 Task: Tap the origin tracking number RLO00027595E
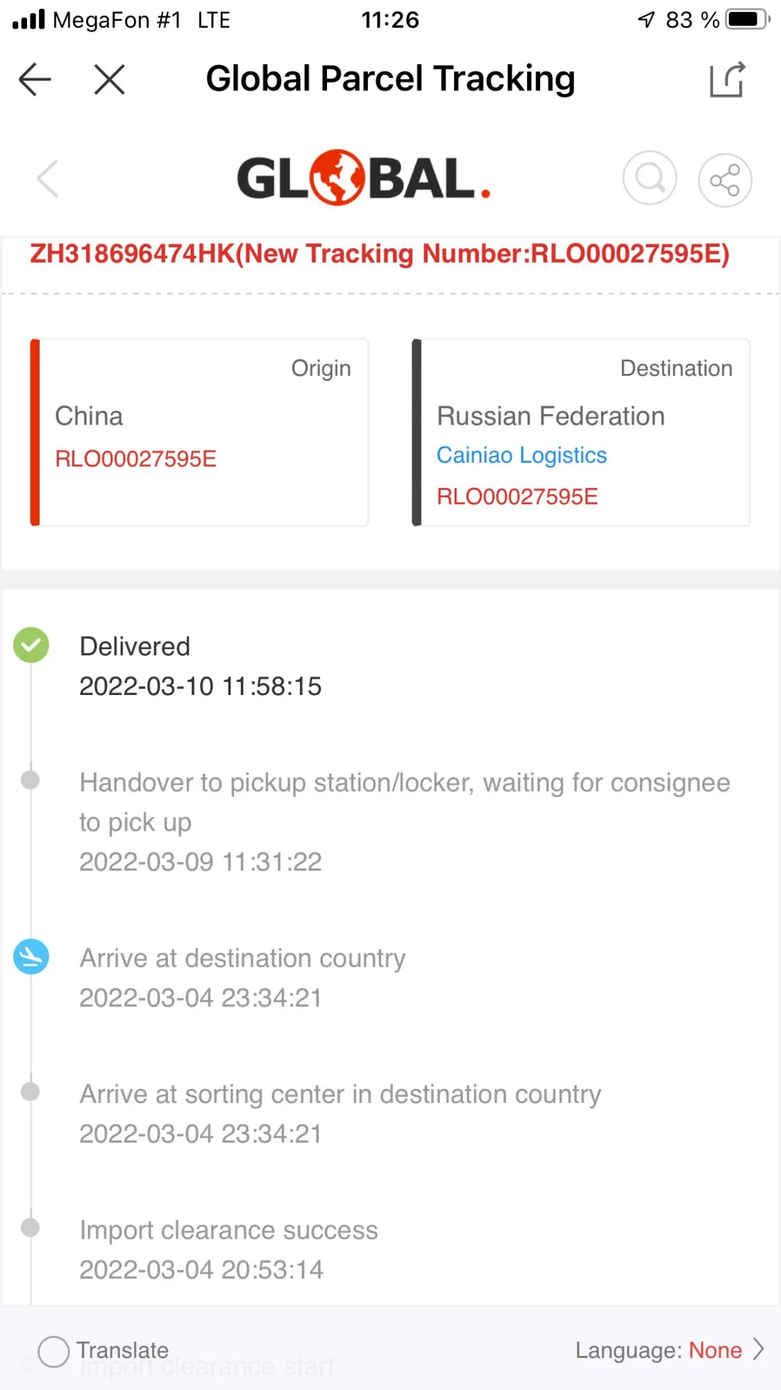point(136,459)
